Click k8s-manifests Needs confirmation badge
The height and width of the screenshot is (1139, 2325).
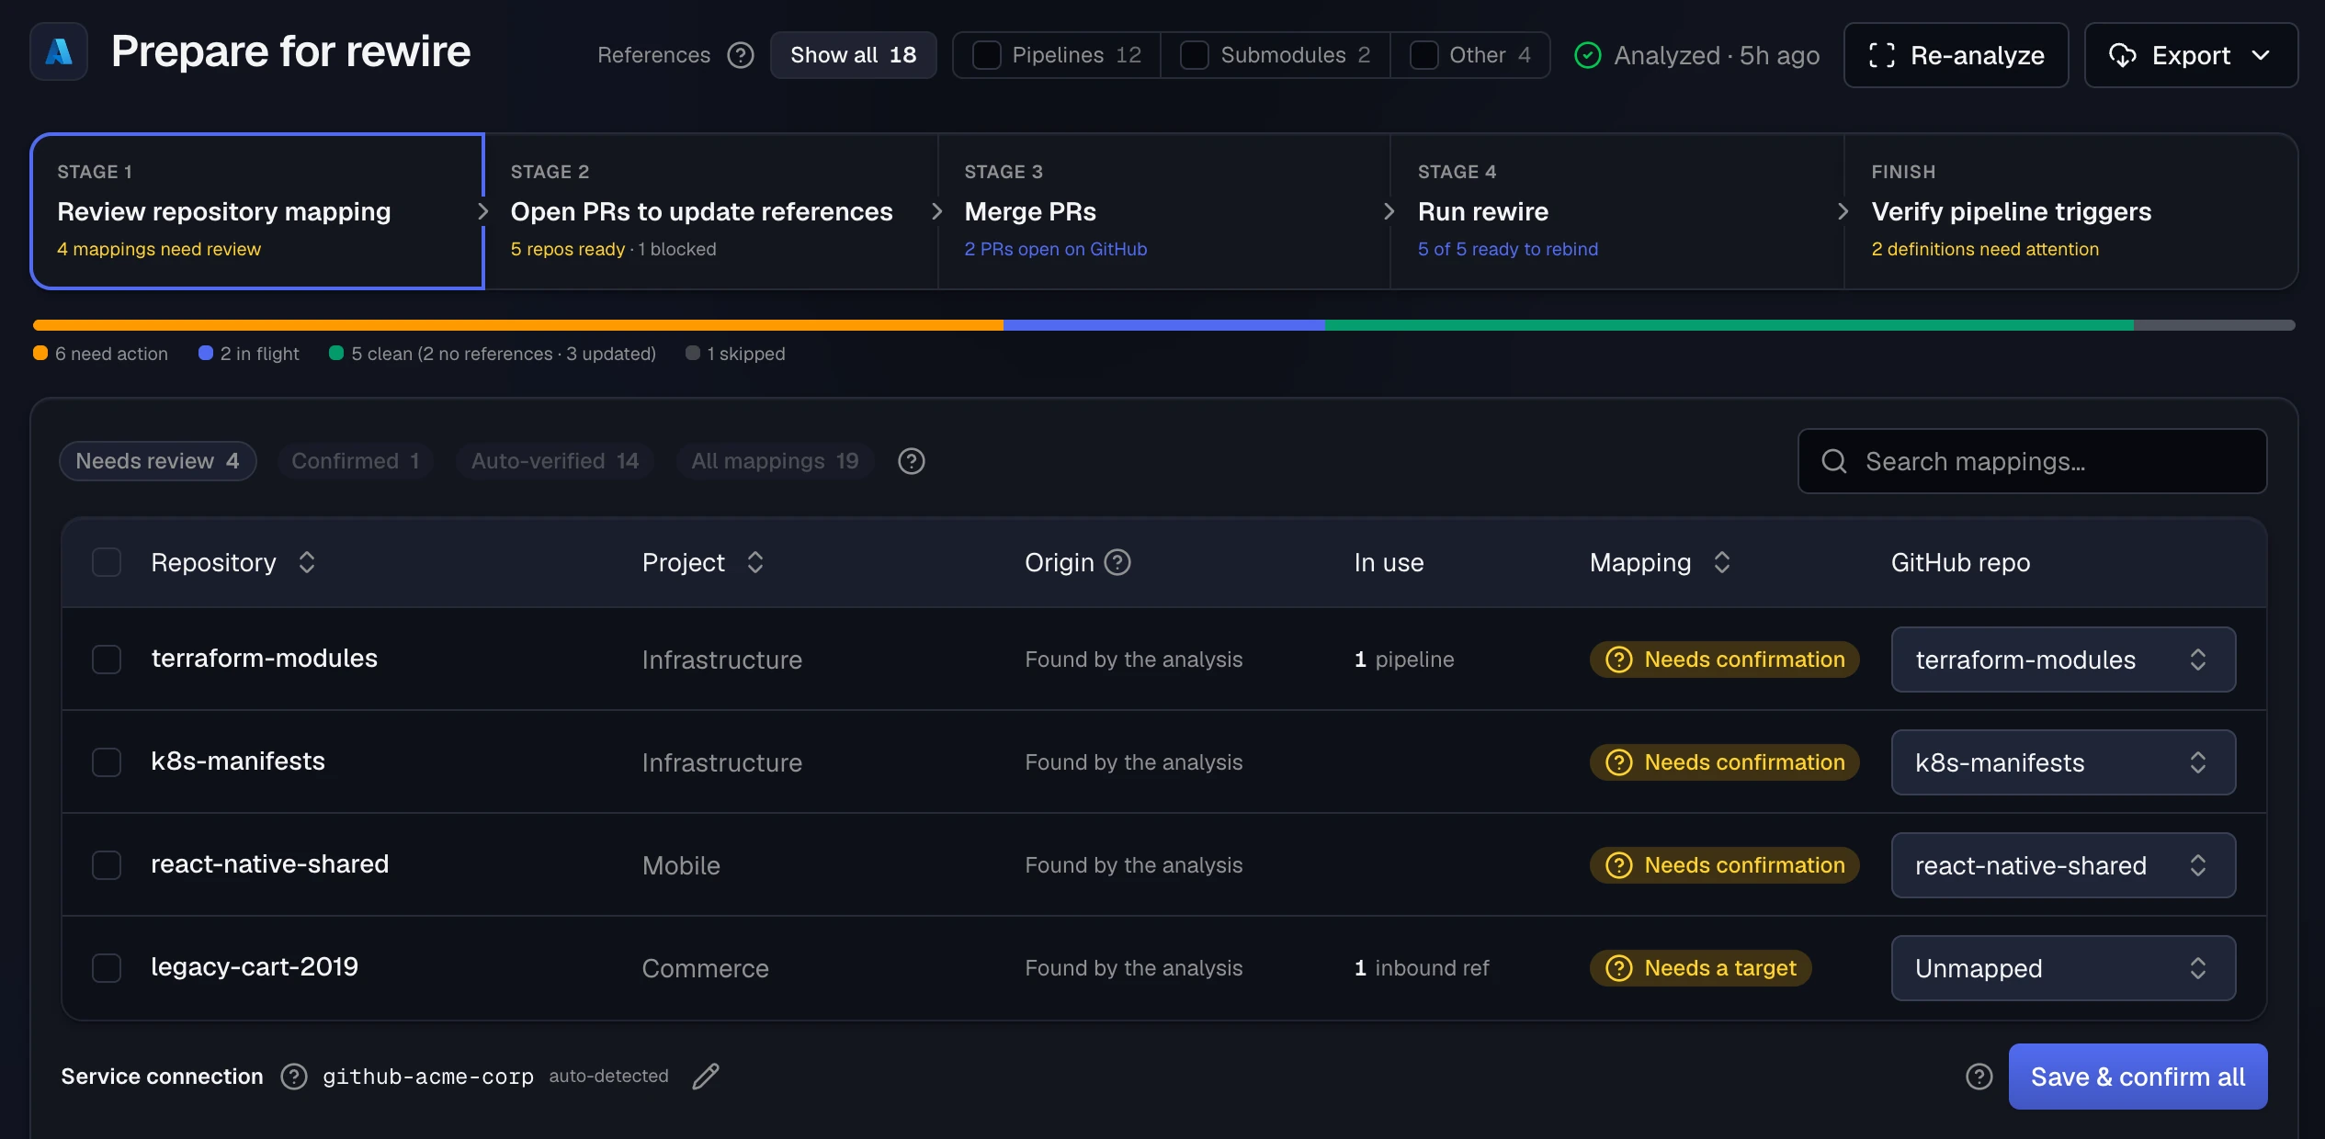point(1725,762)
